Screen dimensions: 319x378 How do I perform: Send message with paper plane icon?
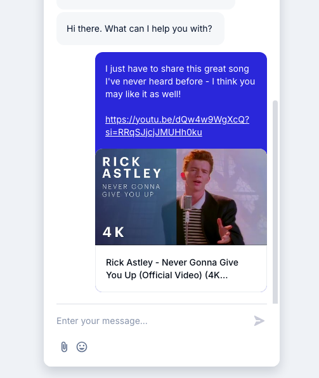(x=259, y=321)
